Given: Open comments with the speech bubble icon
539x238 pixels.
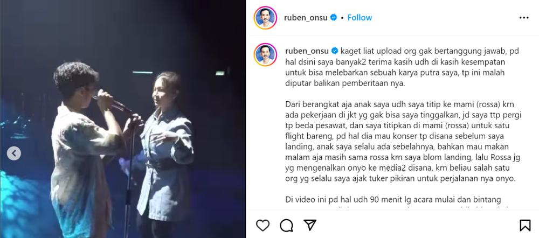Looking at the screenshot, I should click(286, 225).
